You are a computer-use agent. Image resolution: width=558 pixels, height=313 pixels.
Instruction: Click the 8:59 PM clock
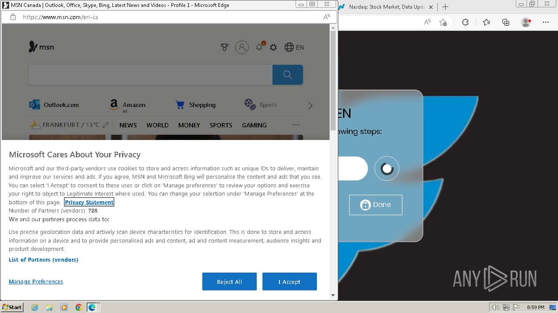[x=535, y=307]
